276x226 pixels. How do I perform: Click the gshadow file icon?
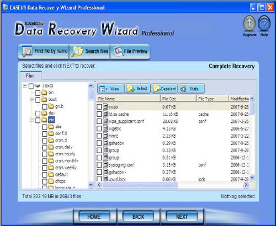coord(105,143)
